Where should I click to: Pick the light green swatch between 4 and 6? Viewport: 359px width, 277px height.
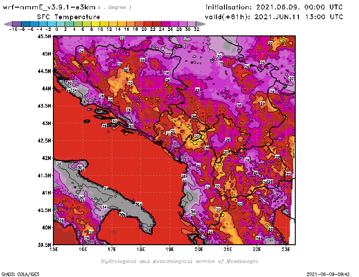tap(78, 24)
